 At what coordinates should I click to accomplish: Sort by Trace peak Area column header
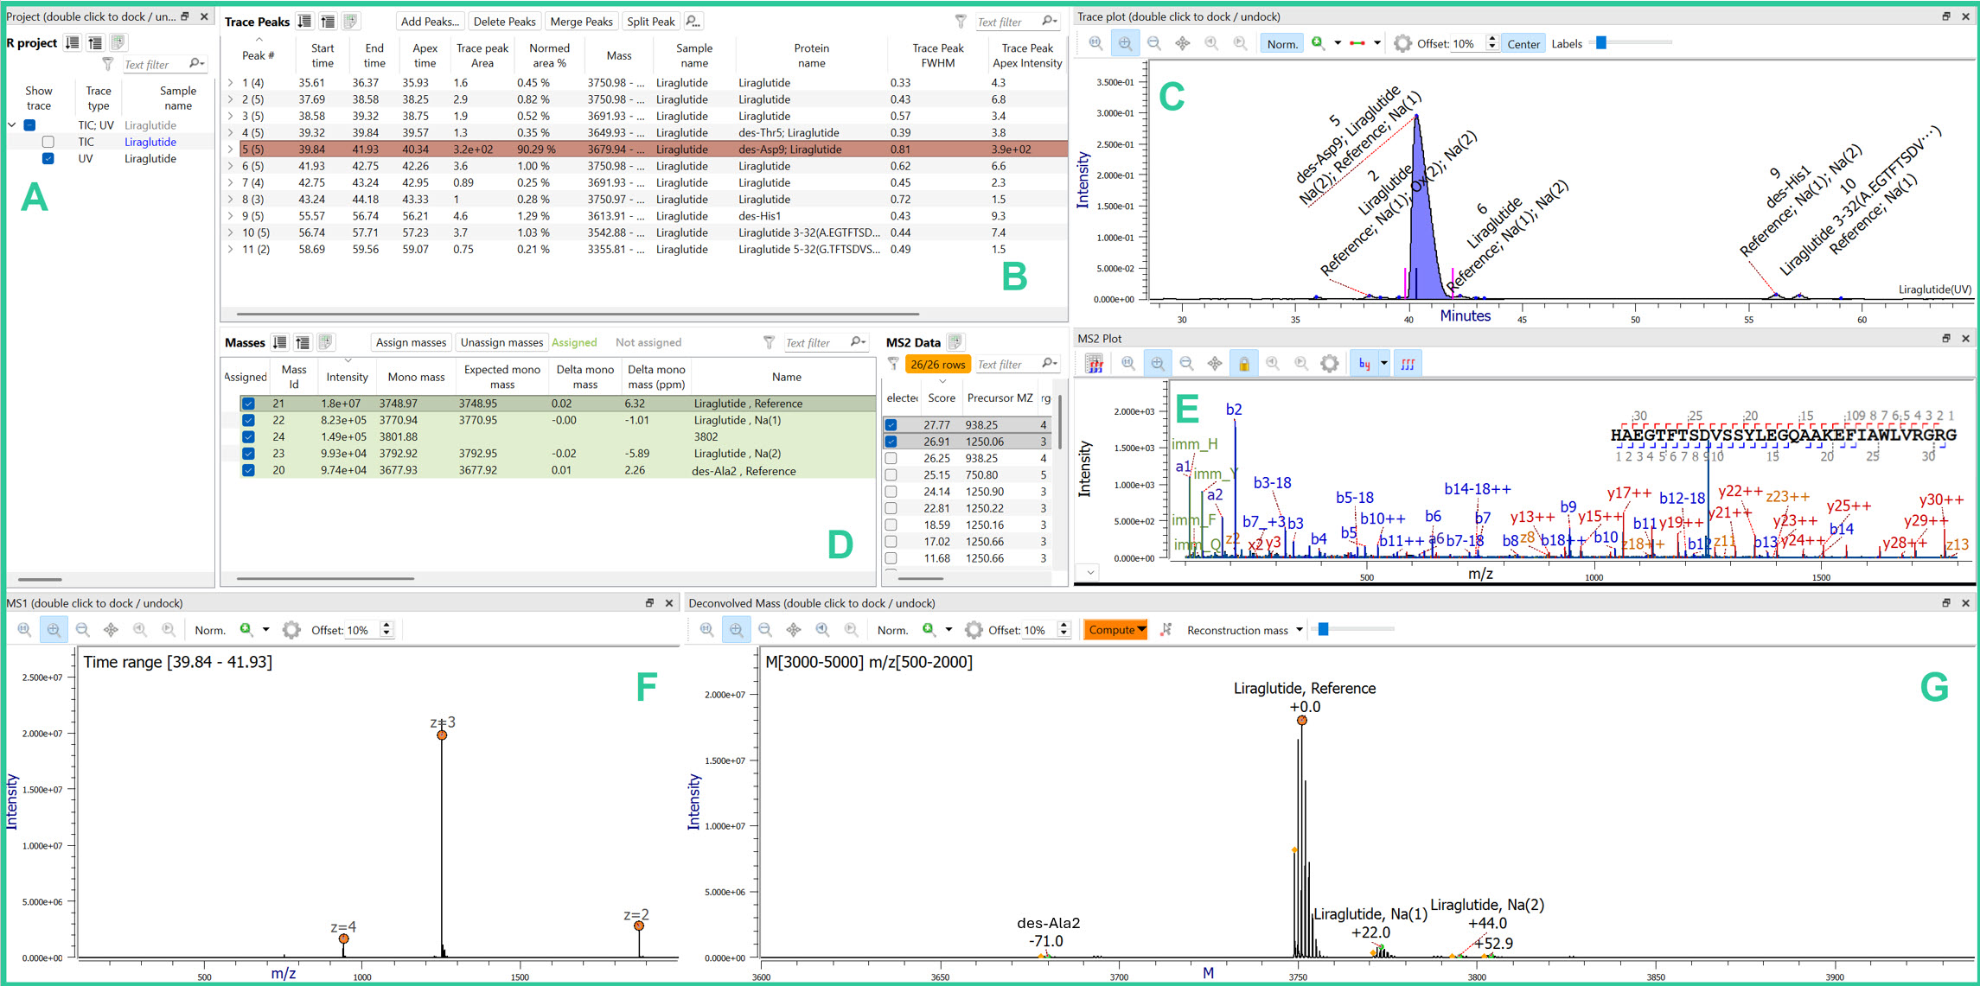[482, 55]
